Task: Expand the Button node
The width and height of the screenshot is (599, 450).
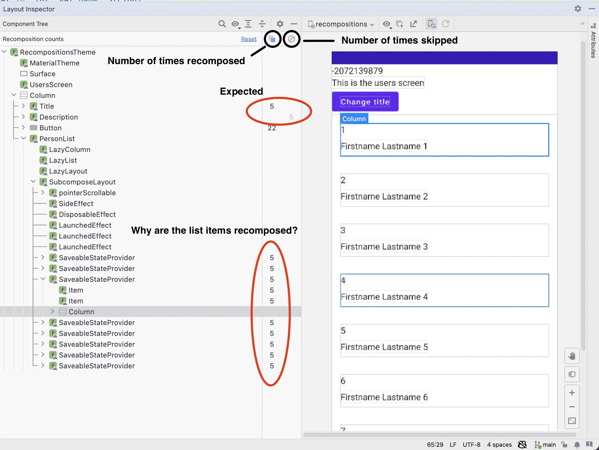Action: coord(23,128)
